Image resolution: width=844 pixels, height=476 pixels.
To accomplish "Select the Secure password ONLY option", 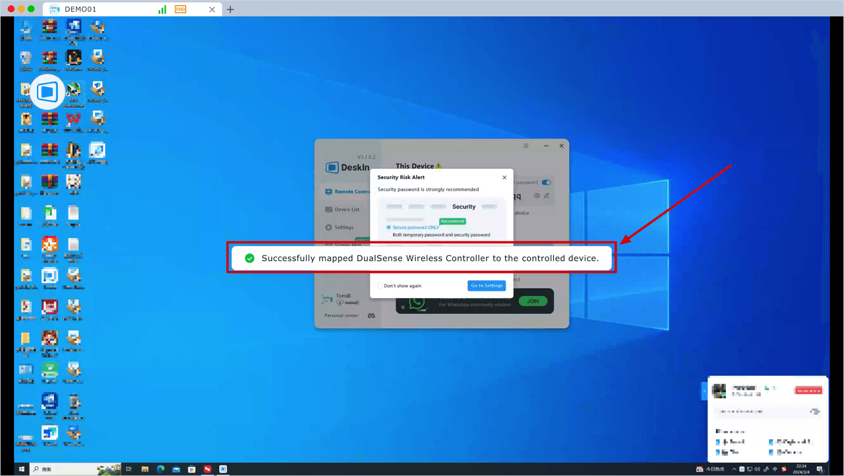I will [413, 227].
